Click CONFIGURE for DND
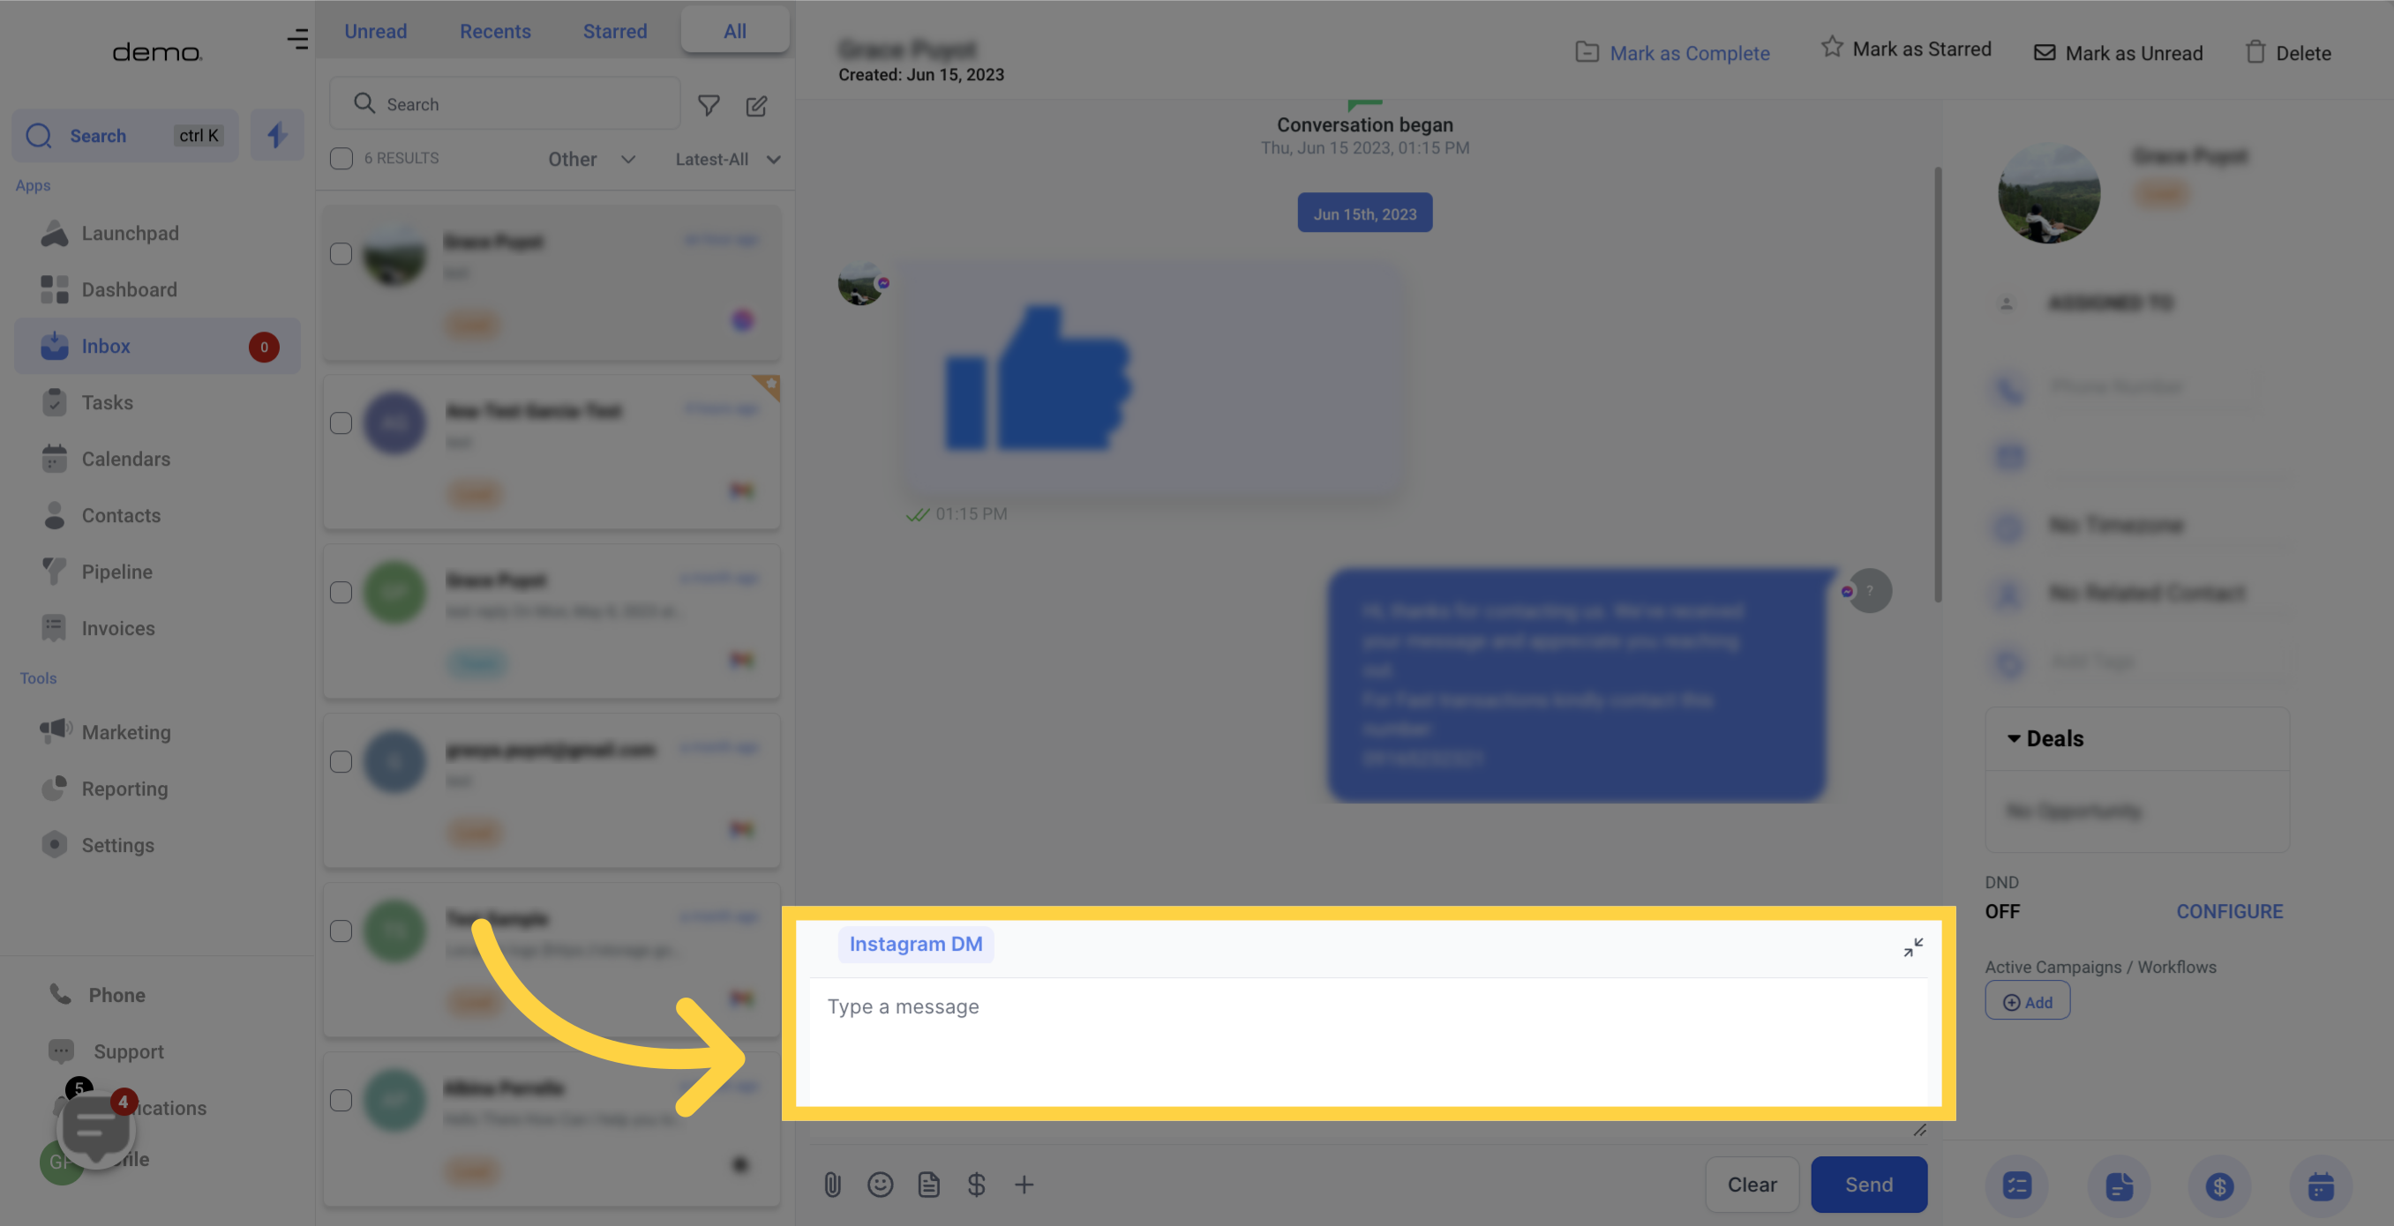The image size is (2394, 1226). 2229,911
